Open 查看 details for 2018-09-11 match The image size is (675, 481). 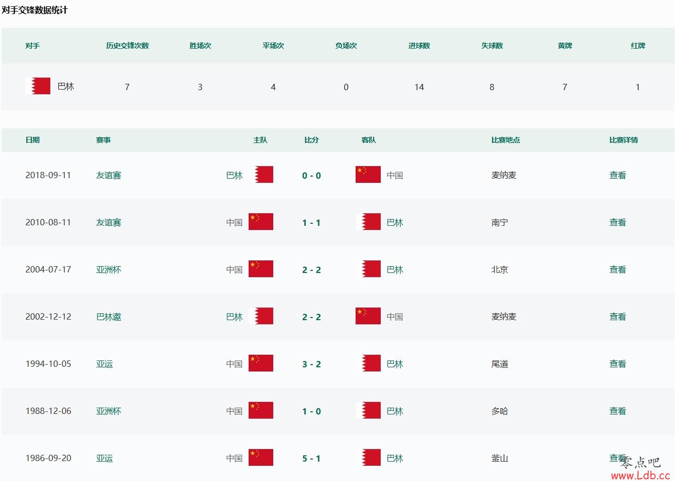[x=617, y=176]
